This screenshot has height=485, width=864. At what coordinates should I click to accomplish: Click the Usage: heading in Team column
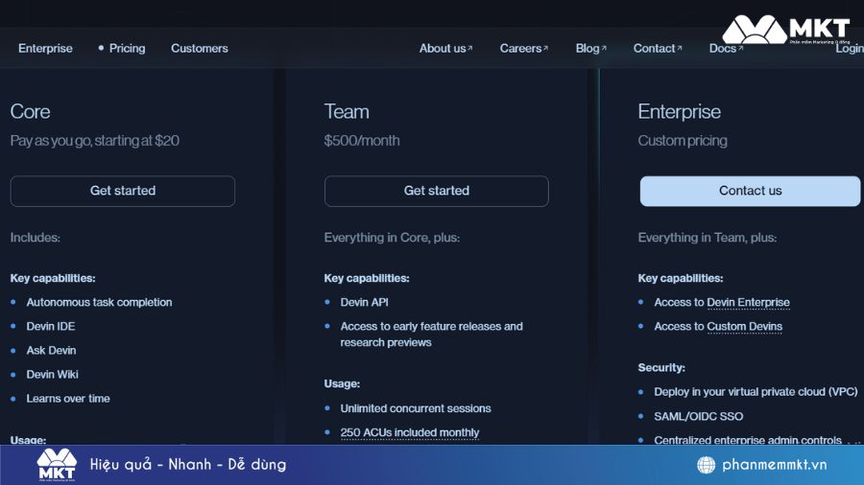[342, 383]
